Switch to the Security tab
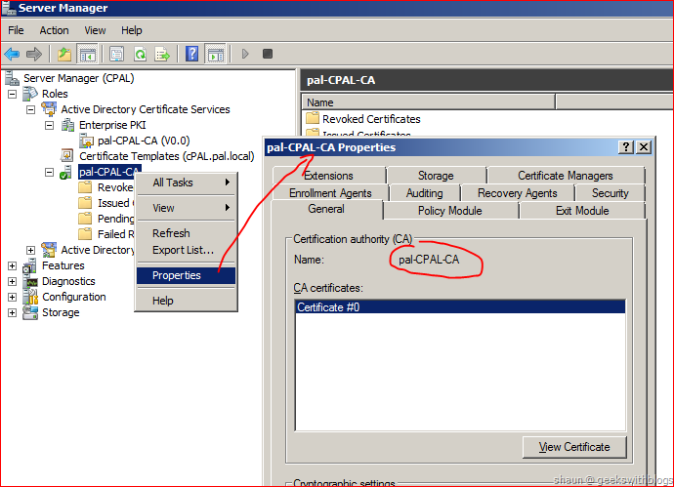The height and width of the screenshot is (487, 674). click(x=610, y=193)
